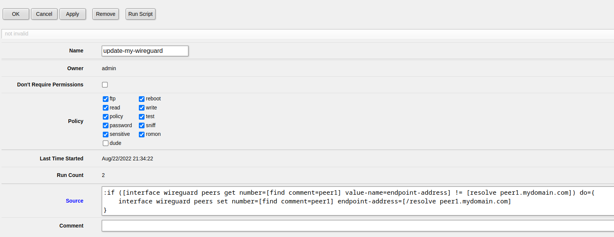Image resolution: width=614 pixels, height=237 pixels.
Task: Click the OK button
Action: click(16, 14)
